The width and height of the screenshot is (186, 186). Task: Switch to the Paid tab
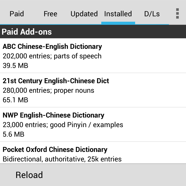pos(17,14)
